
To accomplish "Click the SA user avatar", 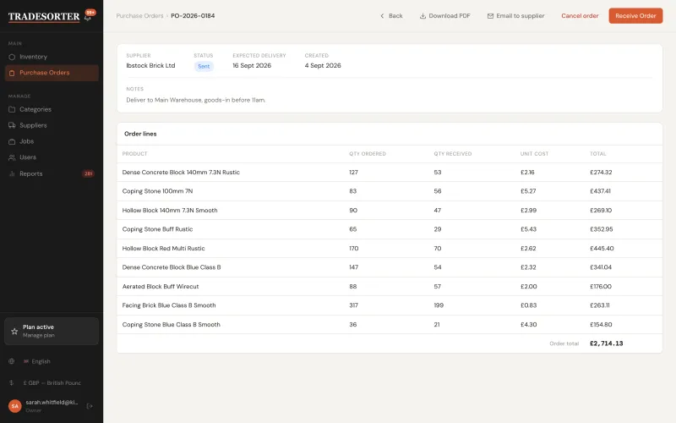I will click(x=14, y=406).
